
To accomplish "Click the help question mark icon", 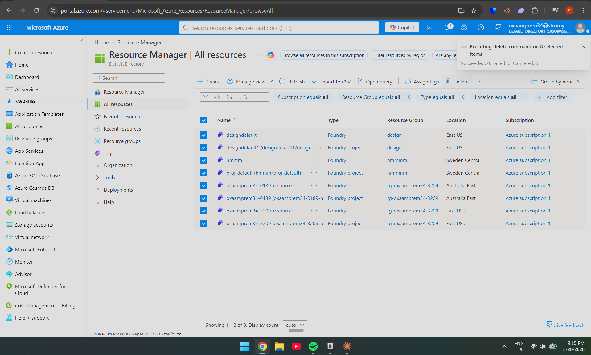I will pyautogui.click(x=481, y=28).
